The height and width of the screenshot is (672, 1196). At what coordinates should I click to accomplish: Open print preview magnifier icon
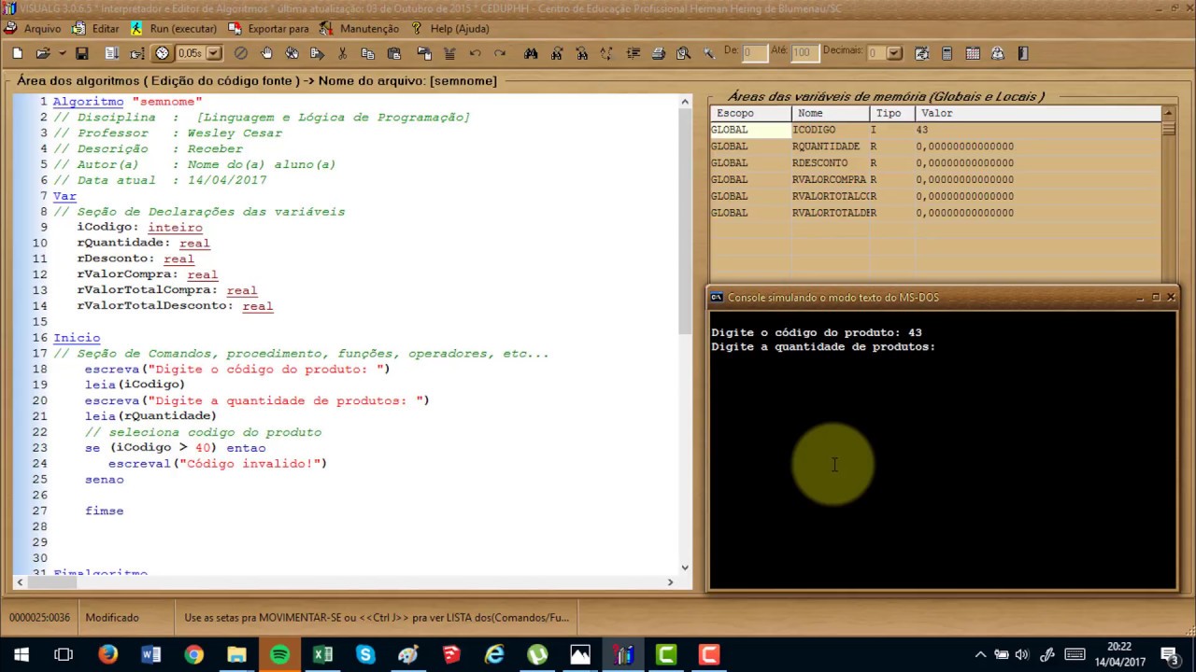(683, 53)
